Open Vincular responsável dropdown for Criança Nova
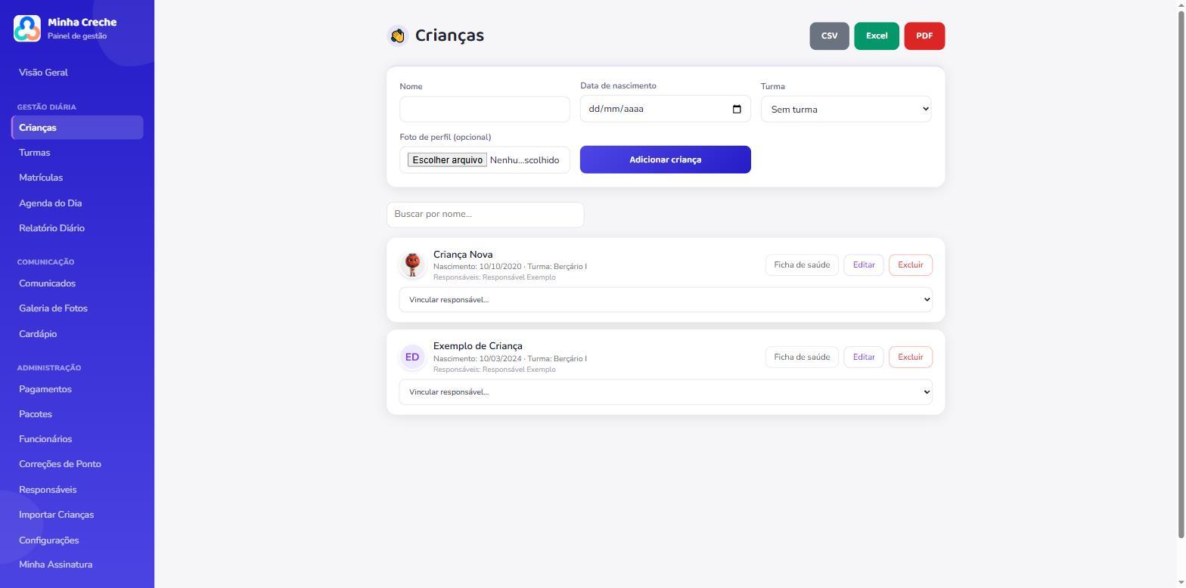Screen dimensions: 1186x588 pos(666,299)
